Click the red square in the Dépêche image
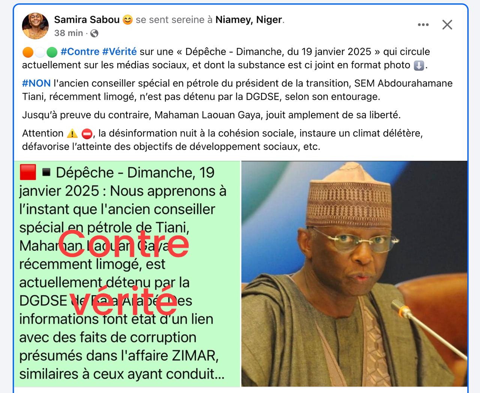The height and width of the screenshot is (393, 480). coord(28,172)
